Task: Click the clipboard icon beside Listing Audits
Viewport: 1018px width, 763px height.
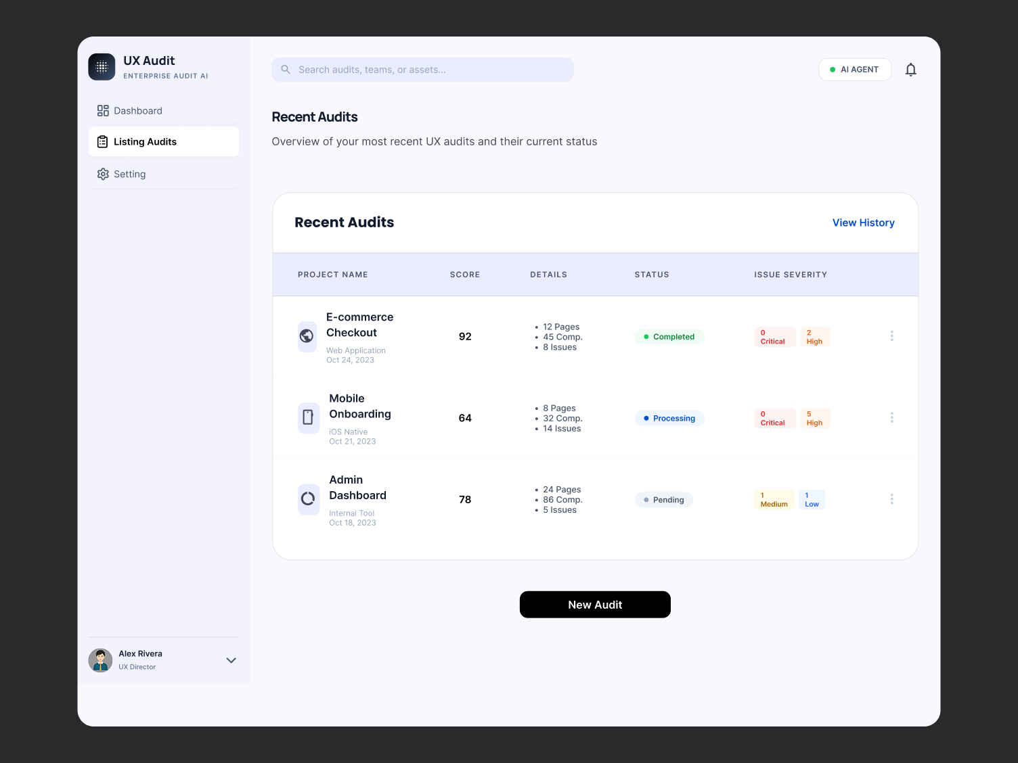Action: tap(102, 141)
